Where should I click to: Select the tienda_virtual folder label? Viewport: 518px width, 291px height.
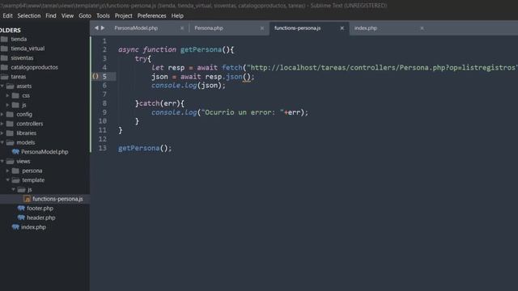[28, 48]
